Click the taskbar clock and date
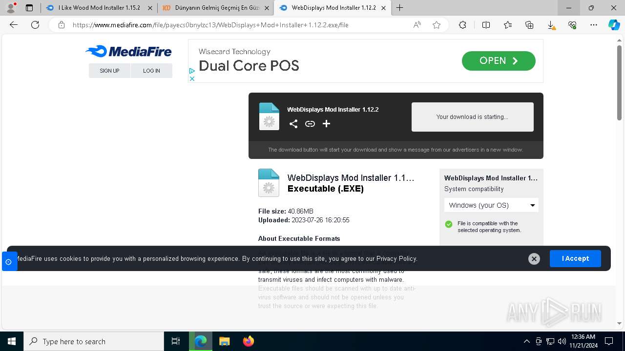The height and width of the screenshot is (351, 625). pos(583,341)
